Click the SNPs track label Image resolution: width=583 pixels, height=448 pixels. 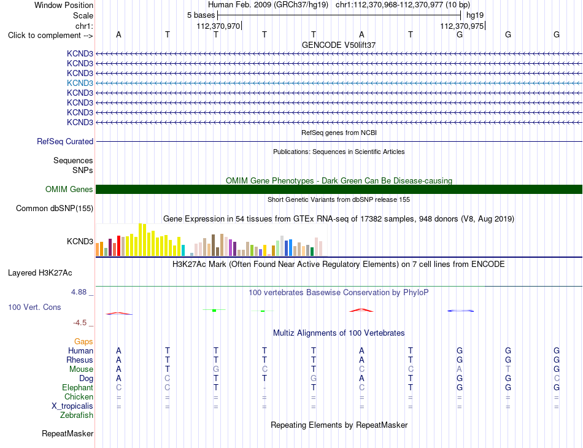[83, 170]
